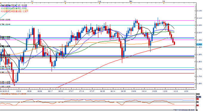Click the 05/28 date label
The image size is (203, 111).
tap(29, 91)
